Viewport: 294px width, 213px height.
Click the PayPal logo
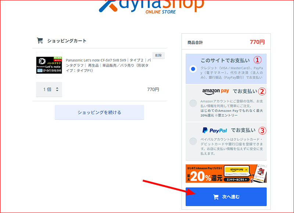[215, 130]
